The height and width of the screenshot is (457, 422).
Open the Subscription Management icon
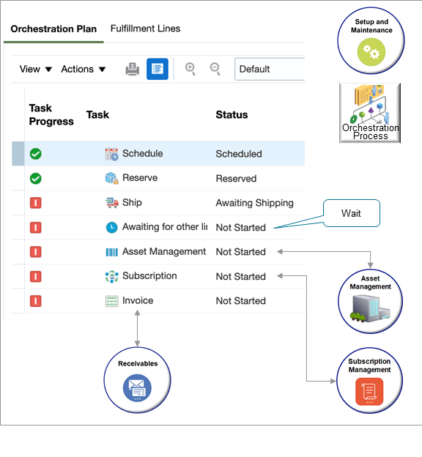click(x=369, y=380)
